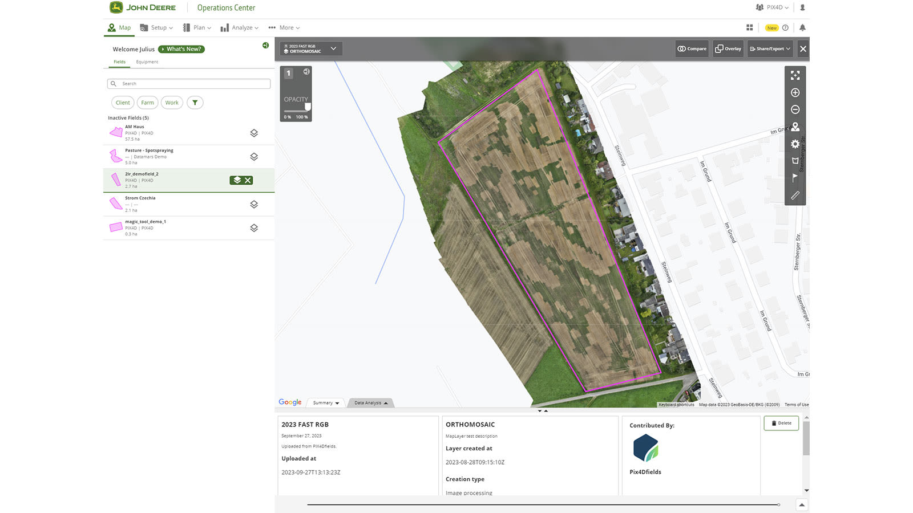This screenshot has height=513, width=913.
Task: Click the field search input box
Action: 188,83
